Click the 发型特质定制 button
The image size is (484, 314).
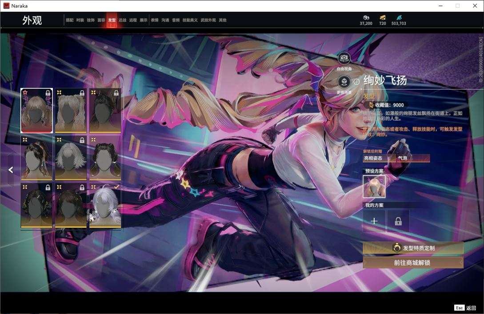tap(413, 248)
